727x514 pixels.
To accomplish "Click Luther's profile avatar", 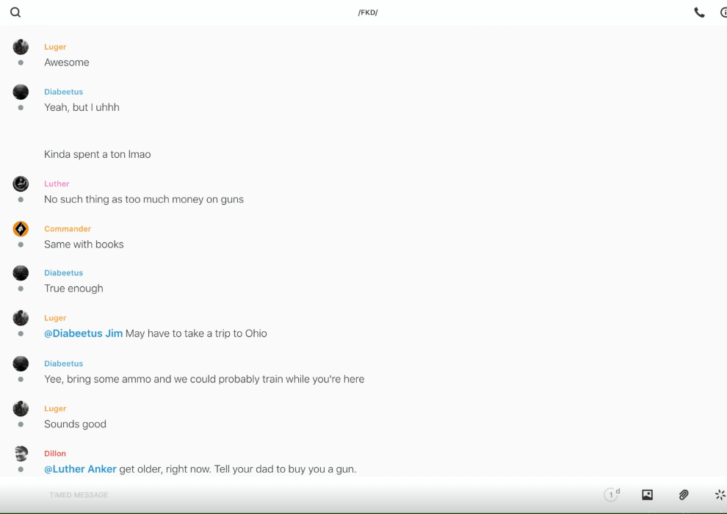I will click(x=21, y=184).
